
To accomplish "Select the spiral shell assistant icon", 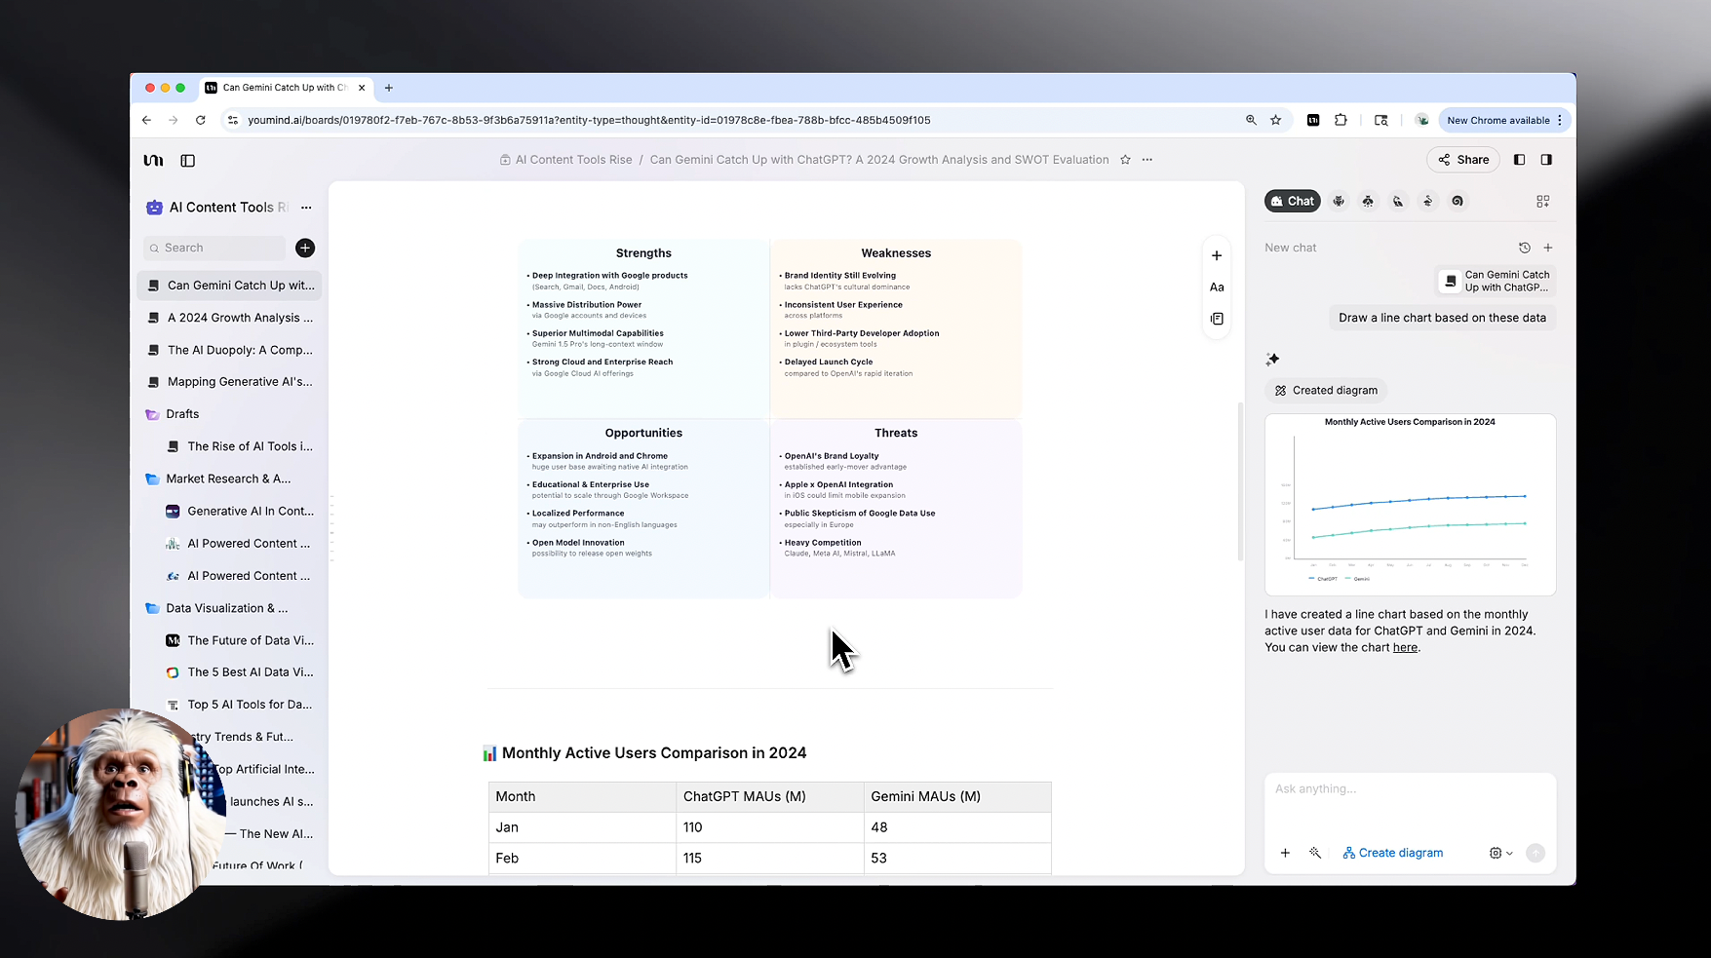I will (1458, 201).
